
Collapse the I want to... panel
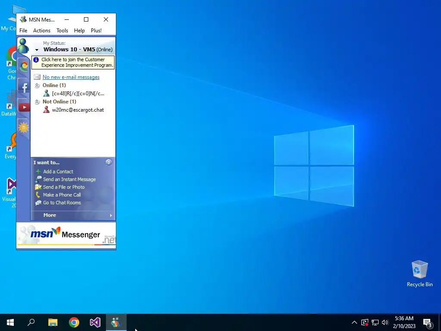click(x=109, y=162)
